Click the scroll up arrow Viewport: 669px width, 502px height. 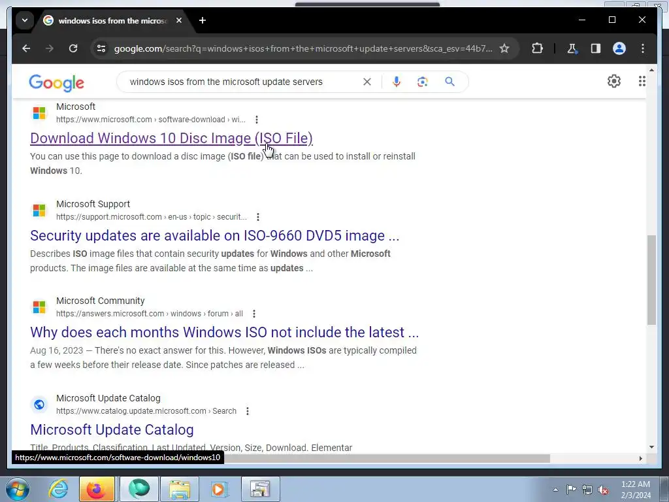click(651, 70)
